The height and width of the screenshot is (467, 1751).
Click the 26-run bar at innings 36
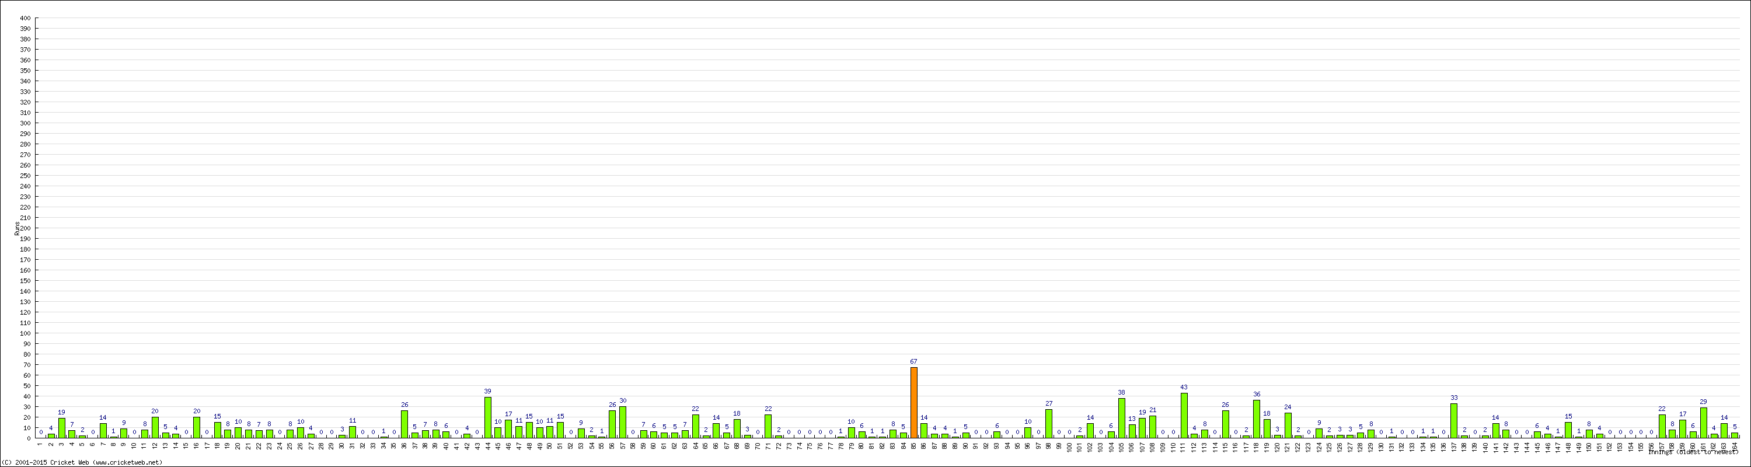(404, 424)
